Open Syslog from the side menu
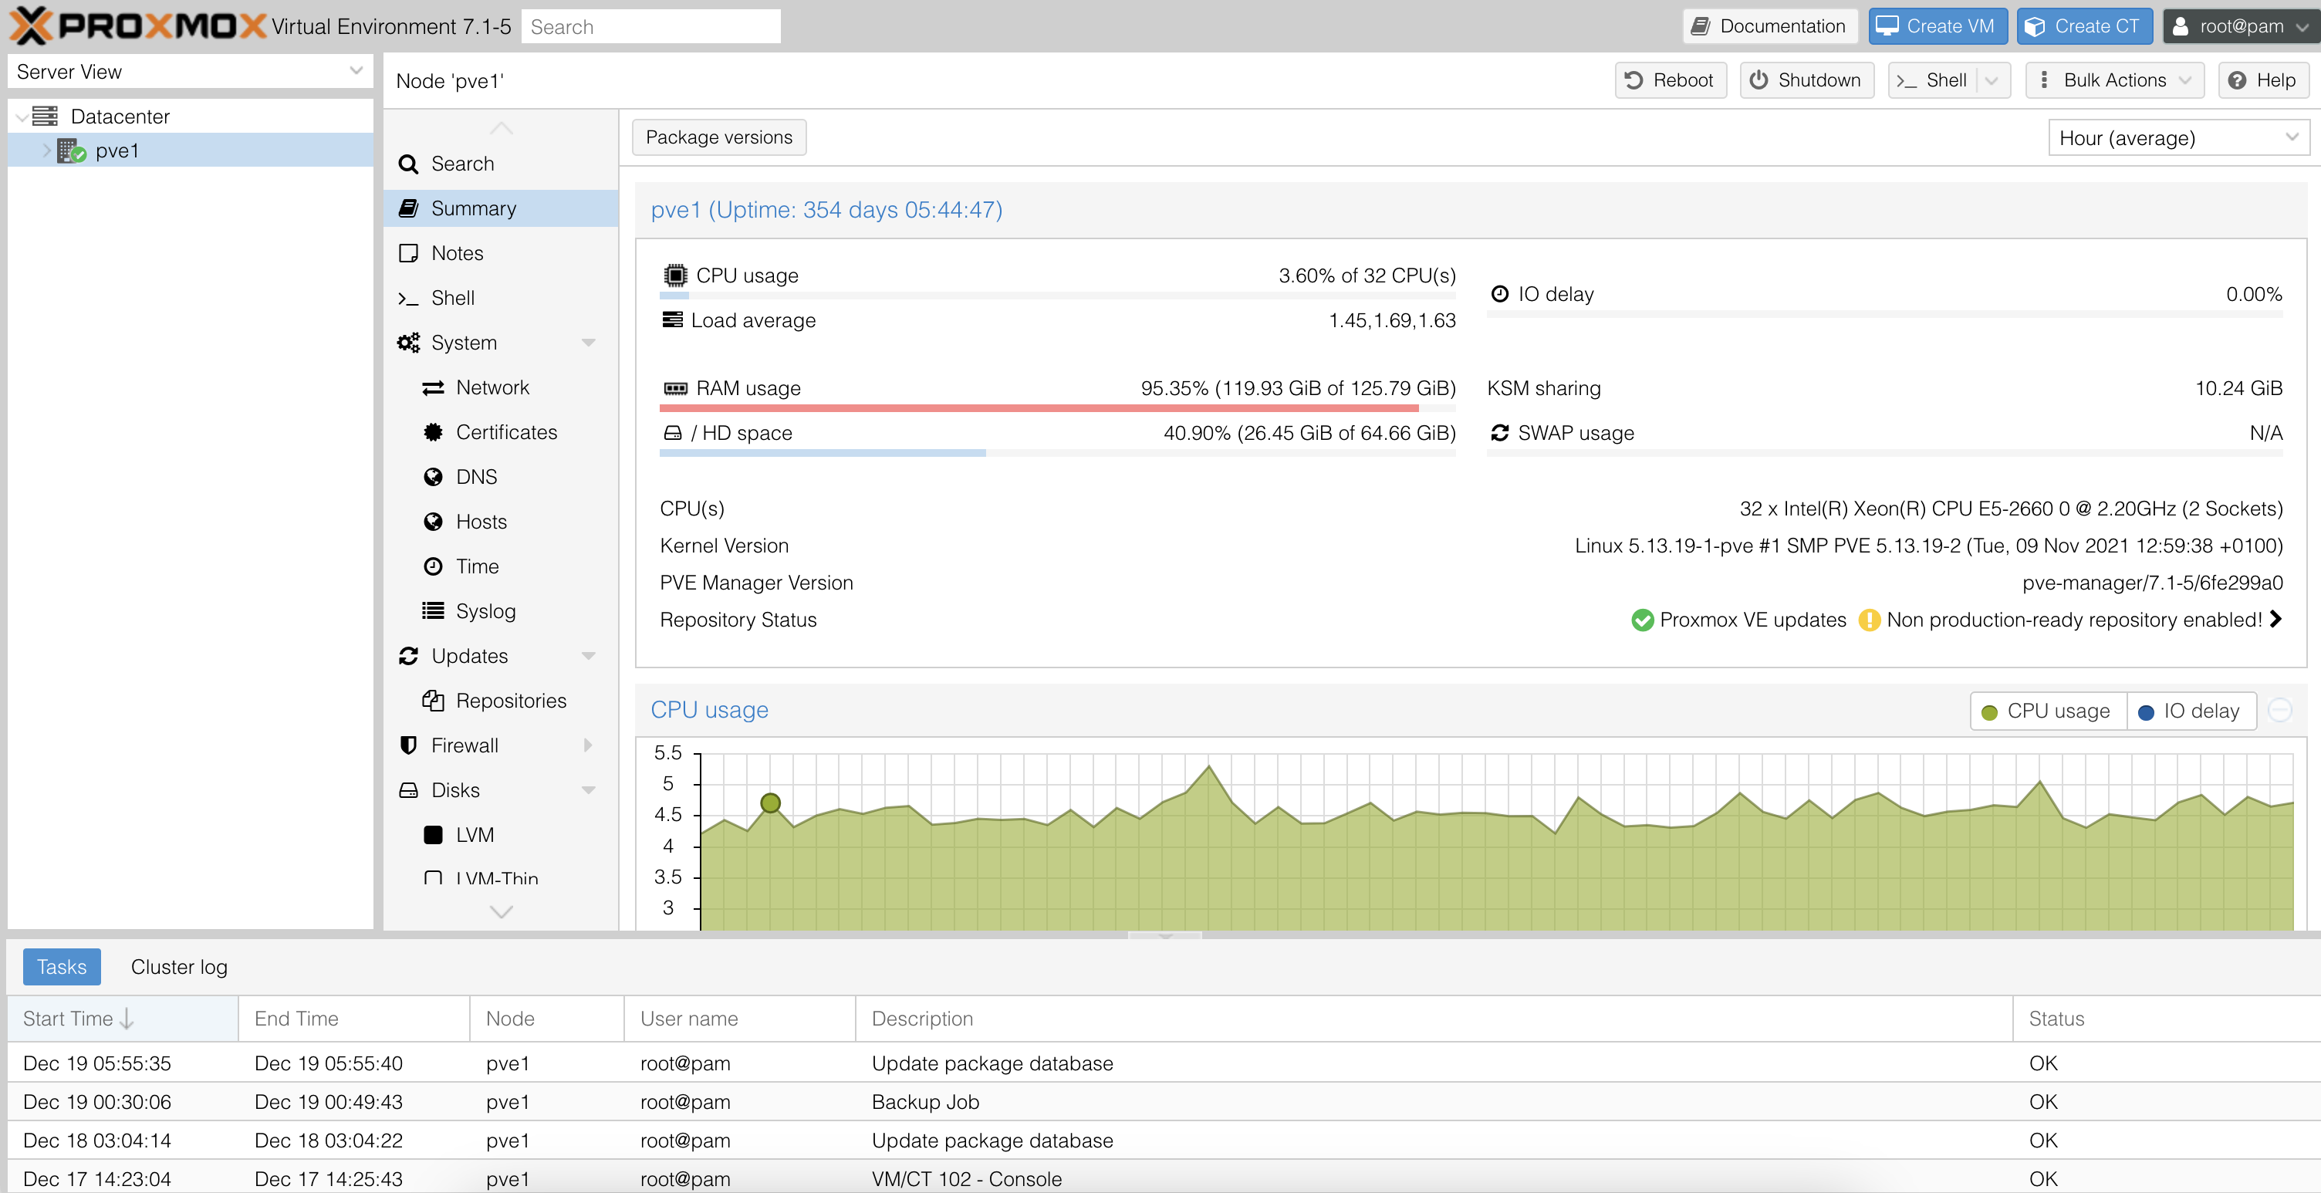The image size is (2321, 1193). click(485, 611)
